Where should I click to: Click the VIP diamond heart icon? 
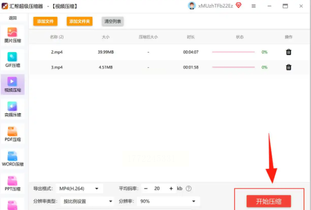click(238, 5)
